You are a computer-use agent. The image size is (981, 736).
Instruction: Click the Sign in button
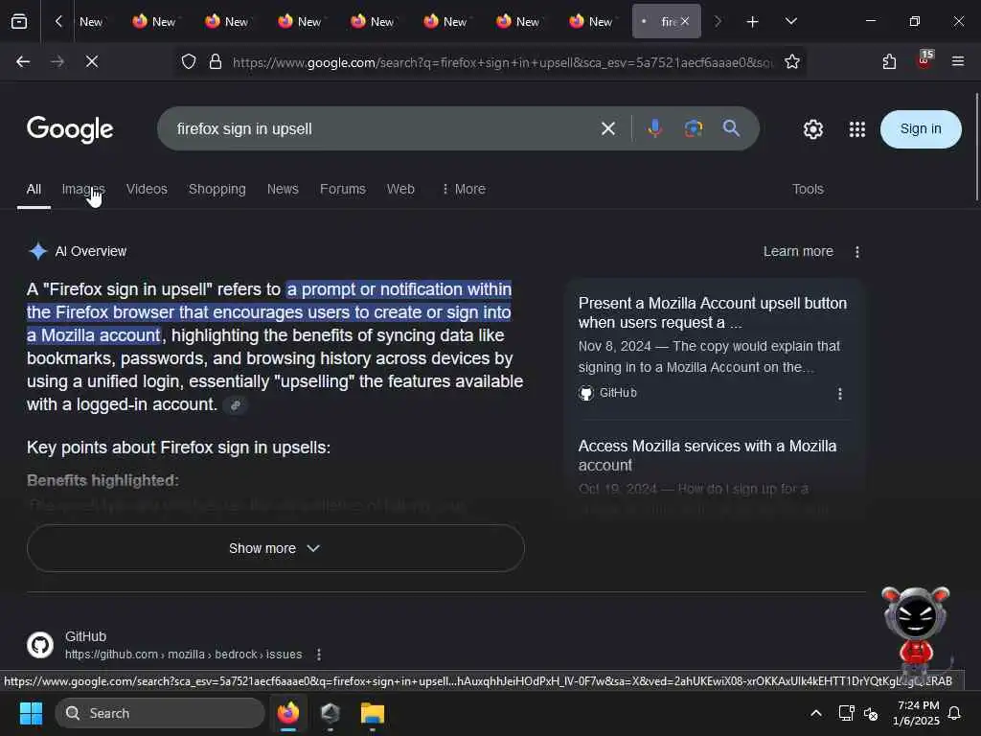[x=921, y=129]
